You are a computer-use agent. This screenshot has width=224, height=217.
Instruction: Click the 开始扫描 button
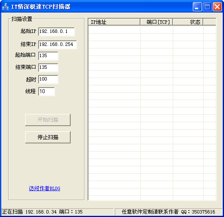[x=48, y=120]
